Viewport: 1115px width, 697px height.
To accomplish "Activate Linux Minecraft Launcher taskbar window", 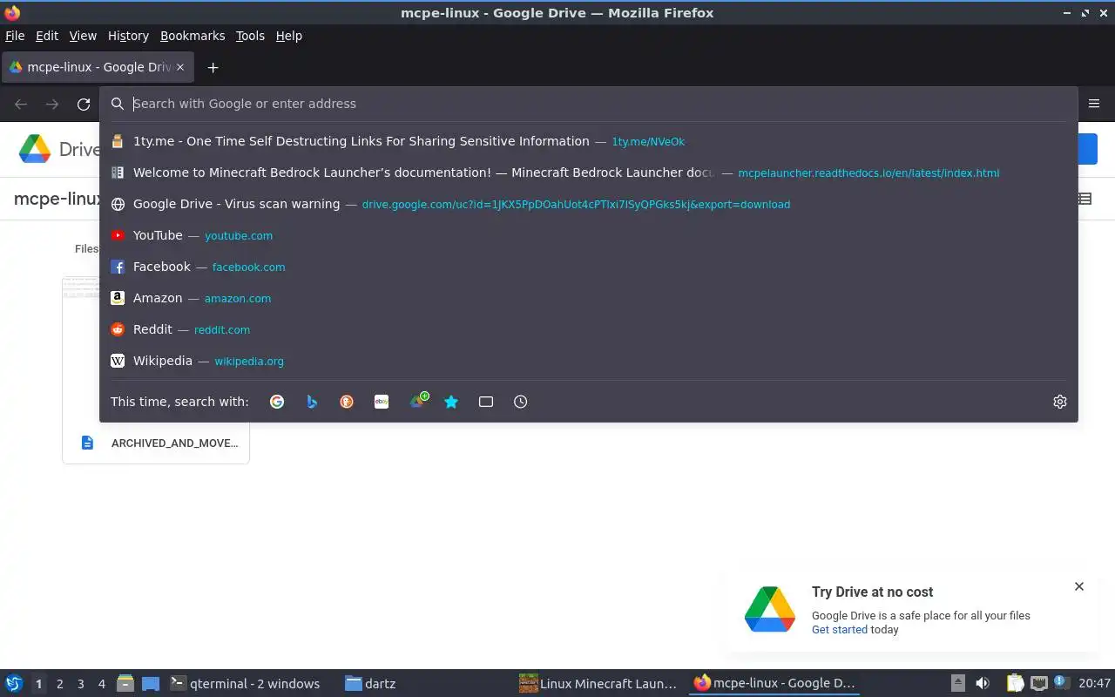I will tap(598, 684).
